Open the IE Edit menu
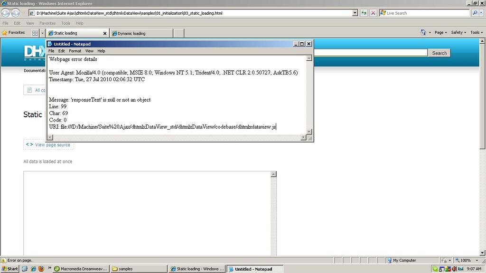 coord(17,23)
